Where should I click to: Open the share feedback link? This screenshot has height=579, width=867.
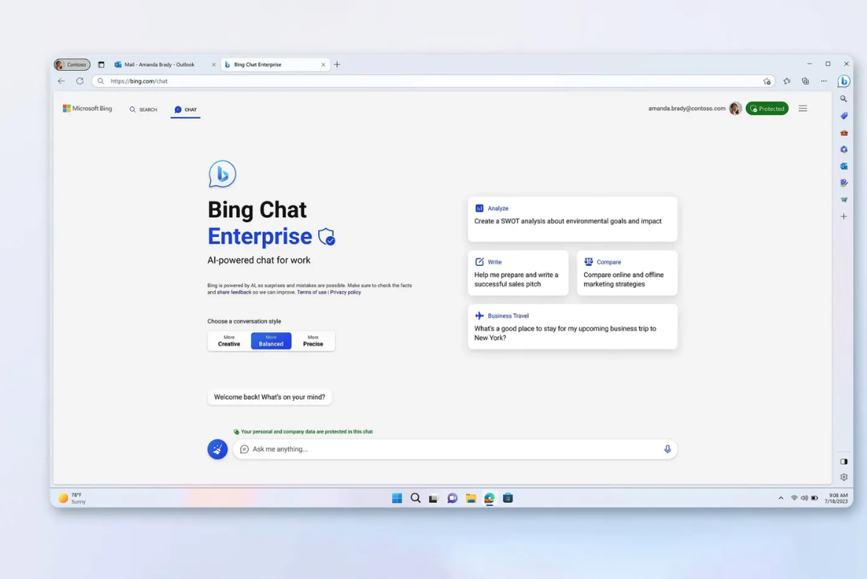point(234,292)
